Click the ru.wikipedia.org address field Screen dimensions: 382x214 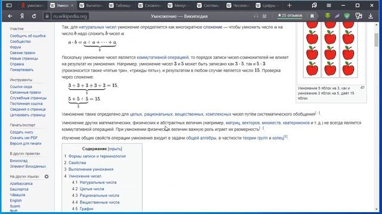pyautogui.click(x=70, y=16)
